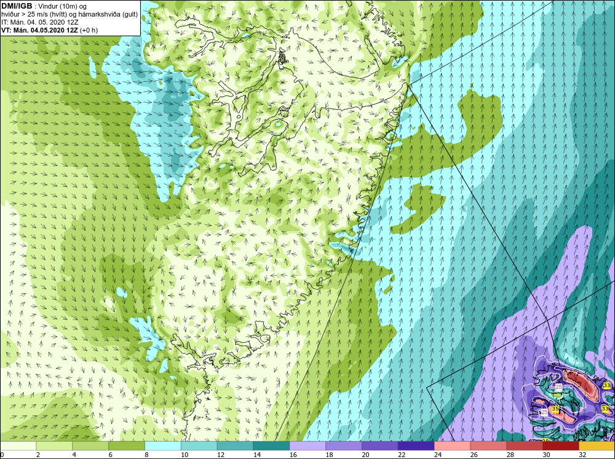Click the bold 'VT: Mán. 04.05.2020 12Z' line
Screen dimensions: 615x459
point(39,30)
